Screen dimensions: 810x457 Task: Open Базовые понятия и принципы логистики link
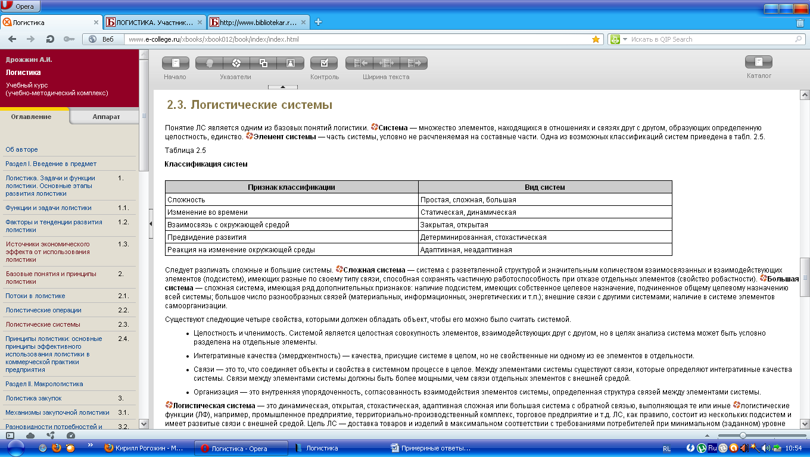pyautogui.click(x=51, y=278)
